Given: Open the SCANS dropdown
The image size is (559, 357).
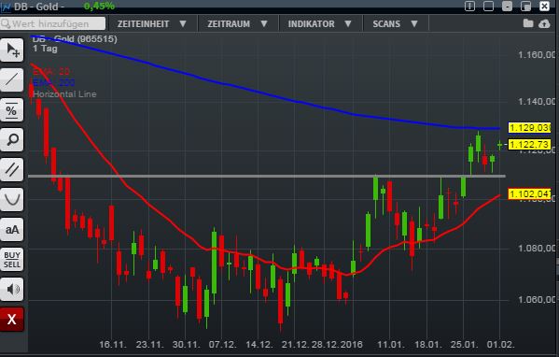Looking at the screenshot, I should 395,24.
